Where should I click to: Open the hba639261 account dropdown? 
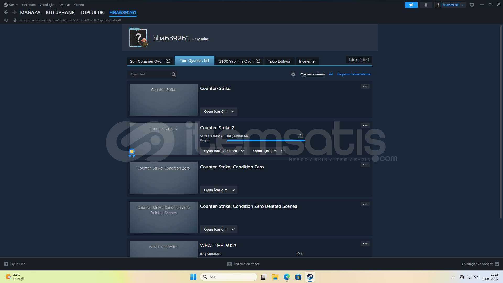tap(453, 5)
